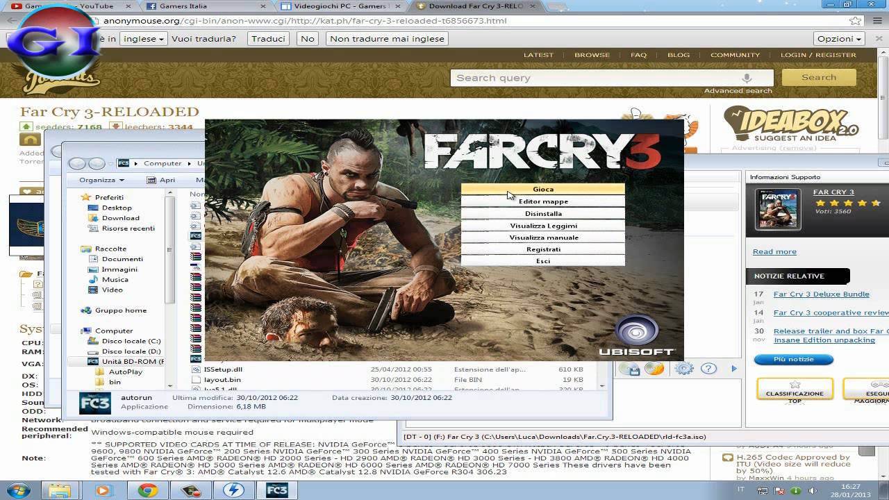889x500 pixels.
Task: Click the Explorer back navigation arrow
Action: point(77,164)
